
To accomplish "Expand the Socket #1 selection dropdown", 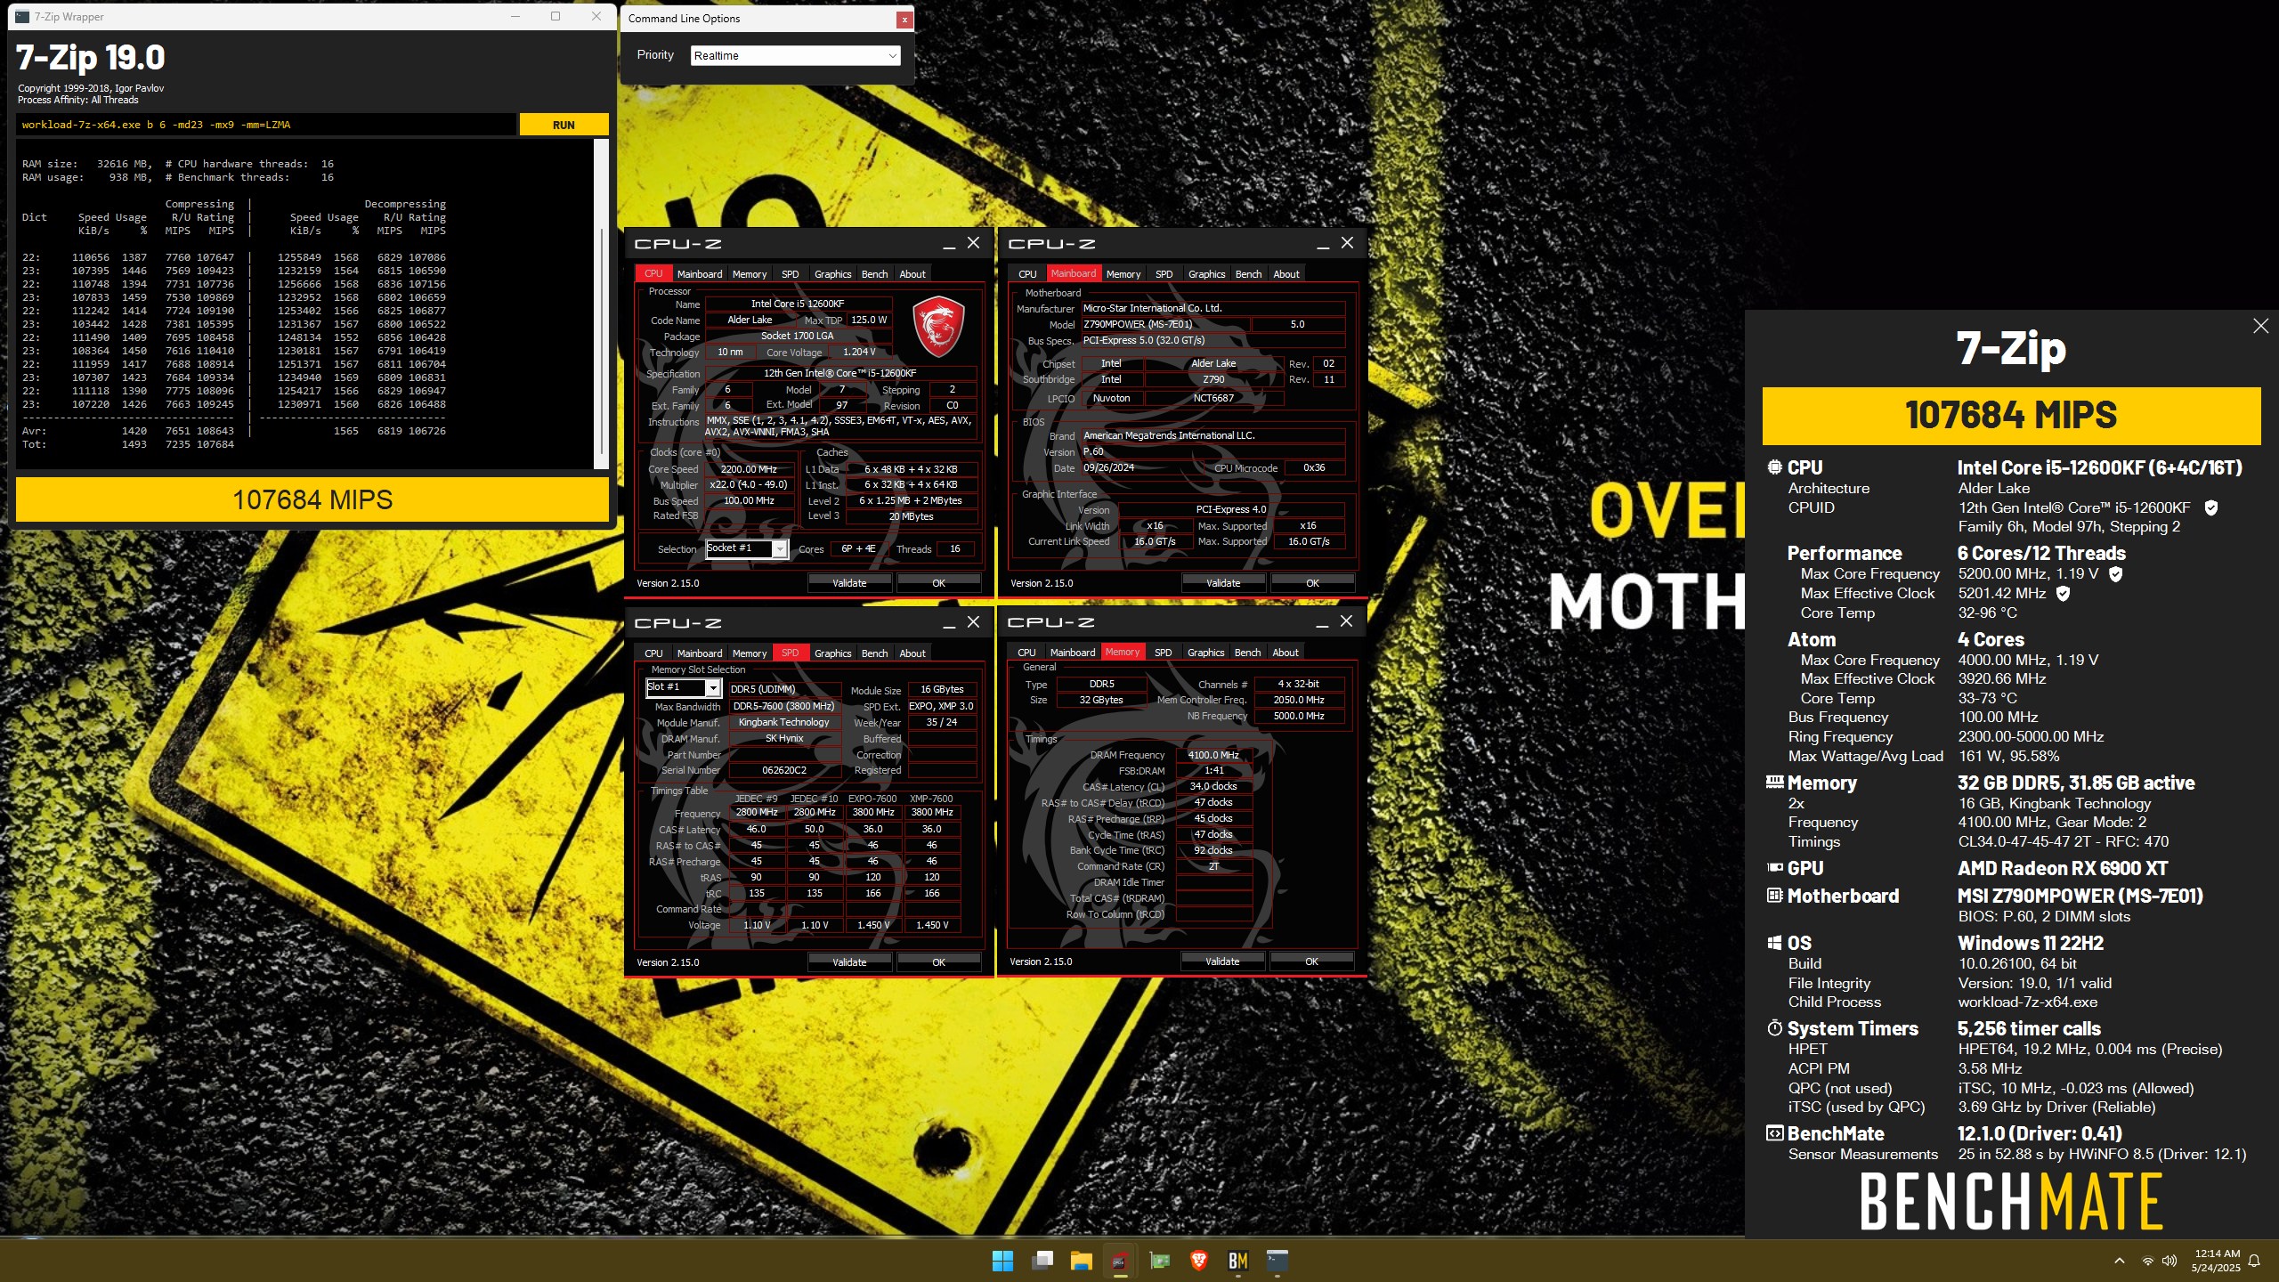I will [x=780, y=549].
